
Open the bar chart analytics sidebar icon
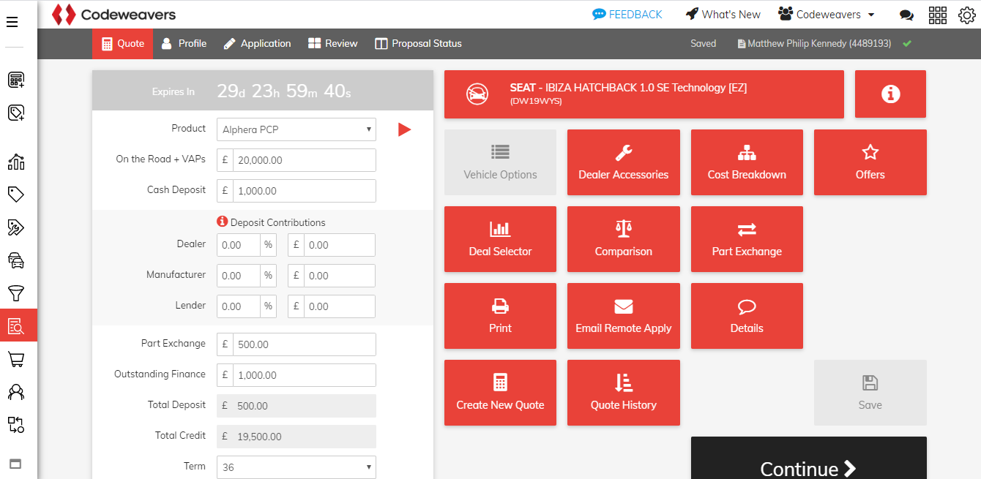click(16, 162)
